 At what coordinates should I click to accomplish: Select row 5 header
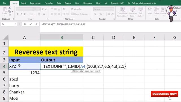click(4, 73)
